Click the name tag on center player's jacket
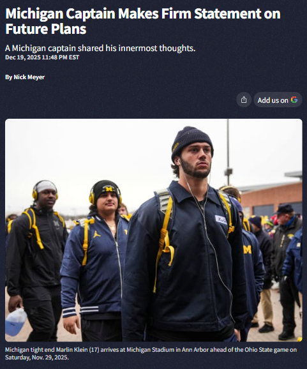The width and height of the screenshot is (307, 369). click(x=221, y=220)
